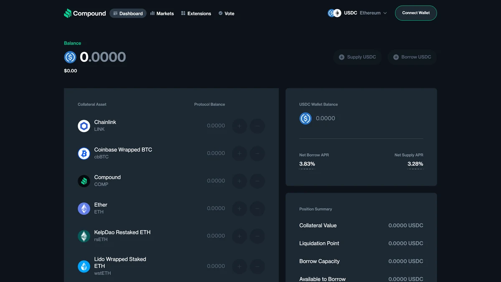Click the plus button for Compound COMP
Image resolution: width=501 pixels, height=282 pixels.
pos(240,181)
